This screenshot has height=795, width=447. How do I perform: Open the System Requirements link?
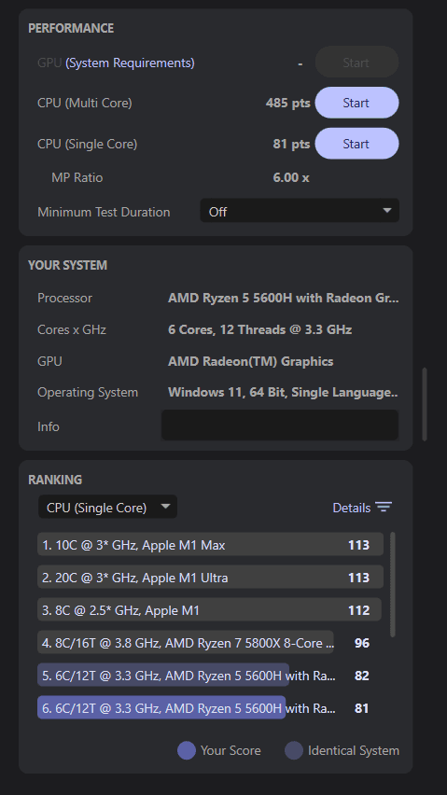(x=130, y=63)
